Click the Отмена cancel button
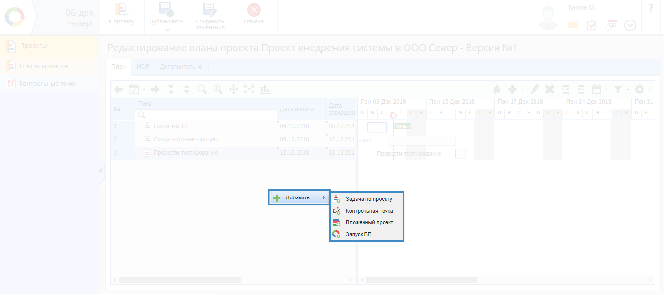This screenshot has height=295, width=664. [254, 14]
